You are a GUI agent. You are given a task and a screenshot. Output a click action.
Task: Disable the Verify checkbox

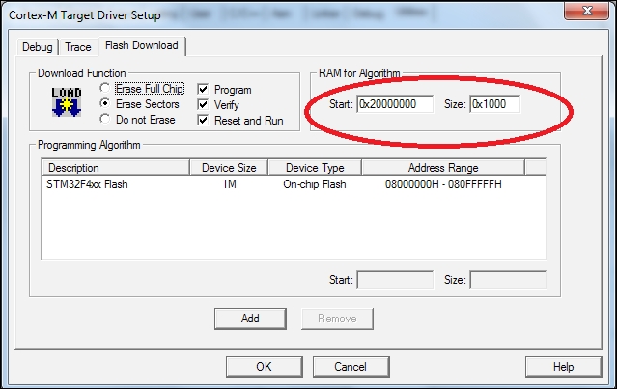click(202, 105)
